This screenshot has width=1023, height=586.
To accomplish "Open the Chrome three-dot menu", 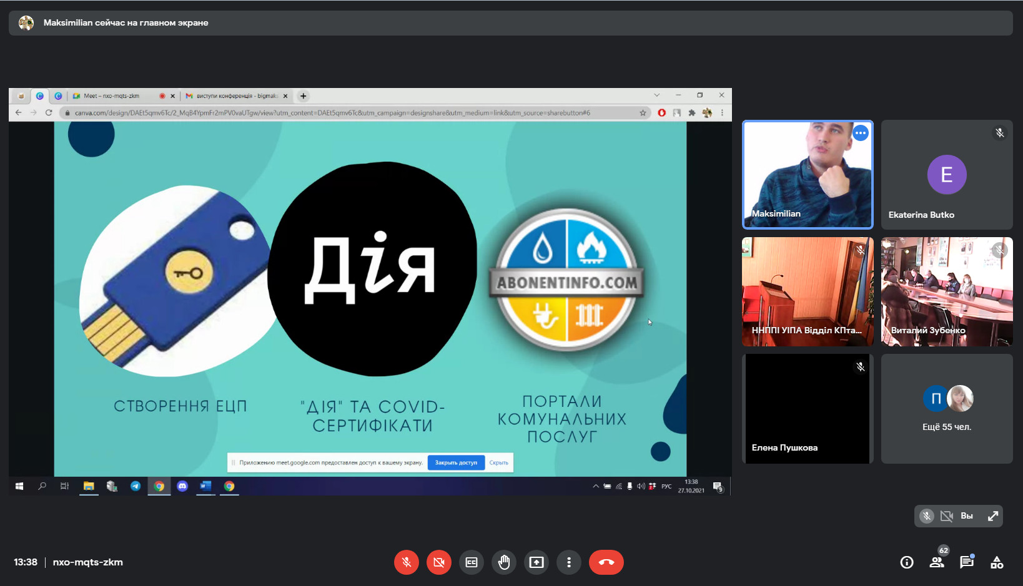I will 722,113.
